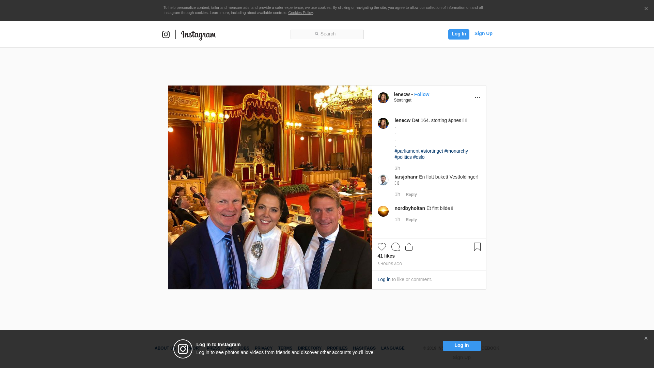Click the Search input field
Viewport: 654px width, 368px height.
[x=327, y=34]
